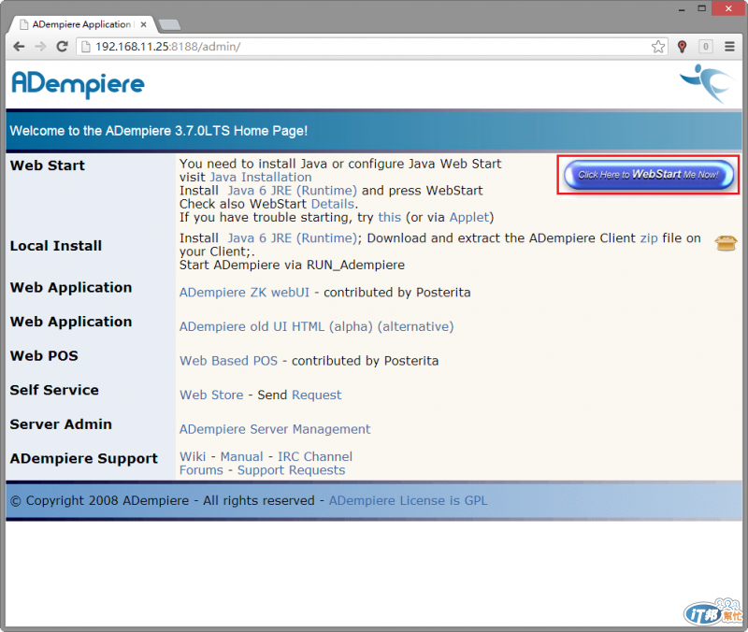This screenshot has height=632, width=748.
Task: Open the Manual support link
Action: point(242,456)
